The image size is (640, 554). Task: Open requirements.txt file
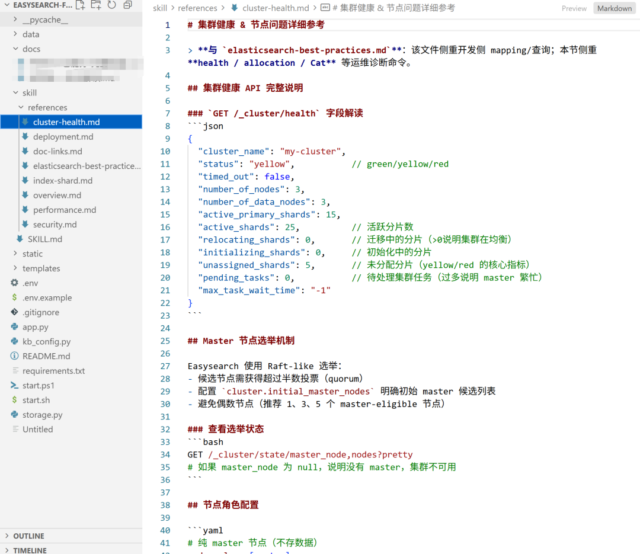53,371
